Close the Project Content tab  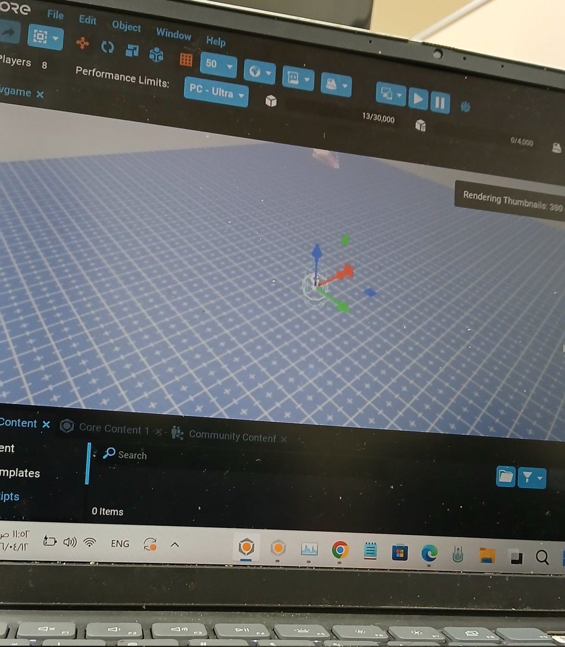46,424
